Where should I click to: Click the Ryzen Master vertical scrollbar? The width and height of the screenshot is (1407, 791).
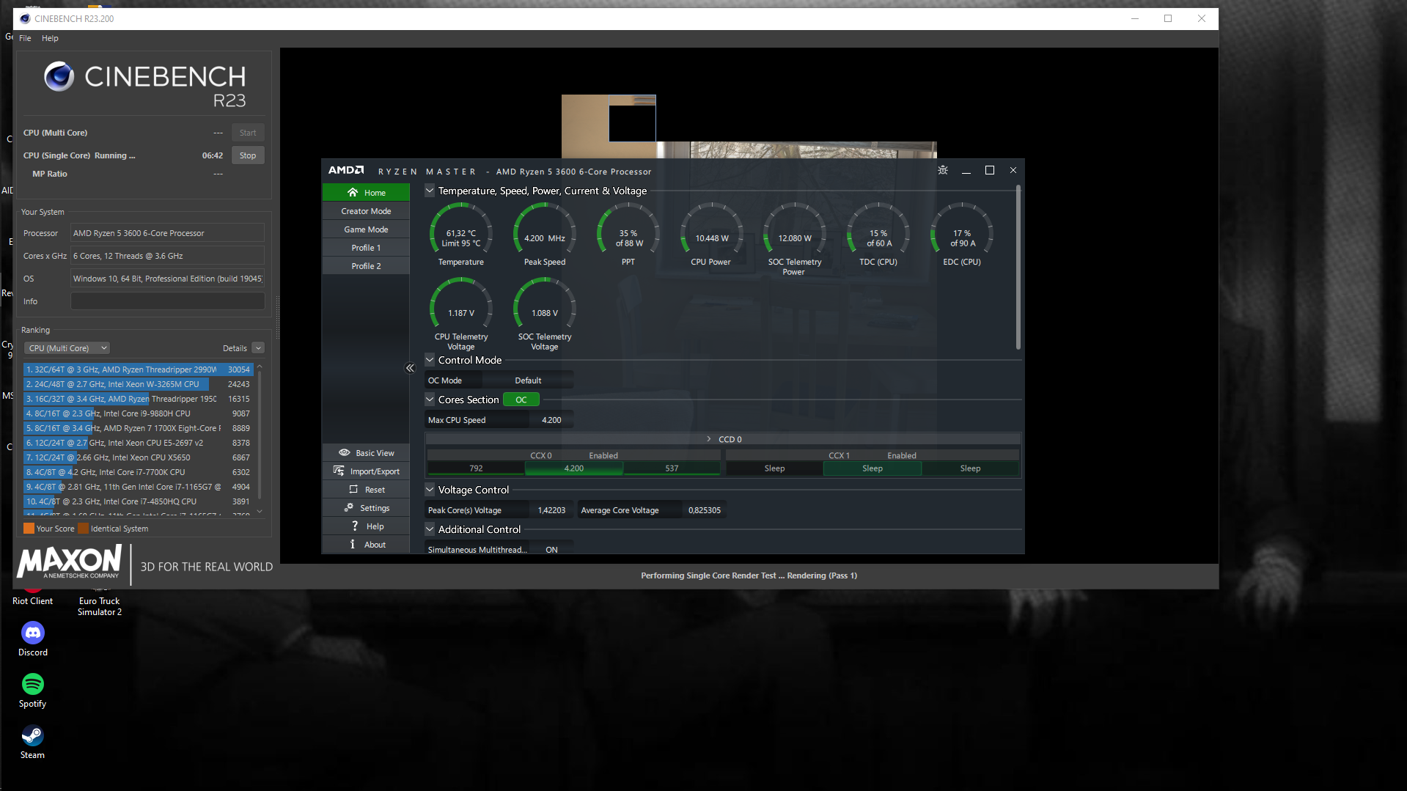(x=1018, y=268)
